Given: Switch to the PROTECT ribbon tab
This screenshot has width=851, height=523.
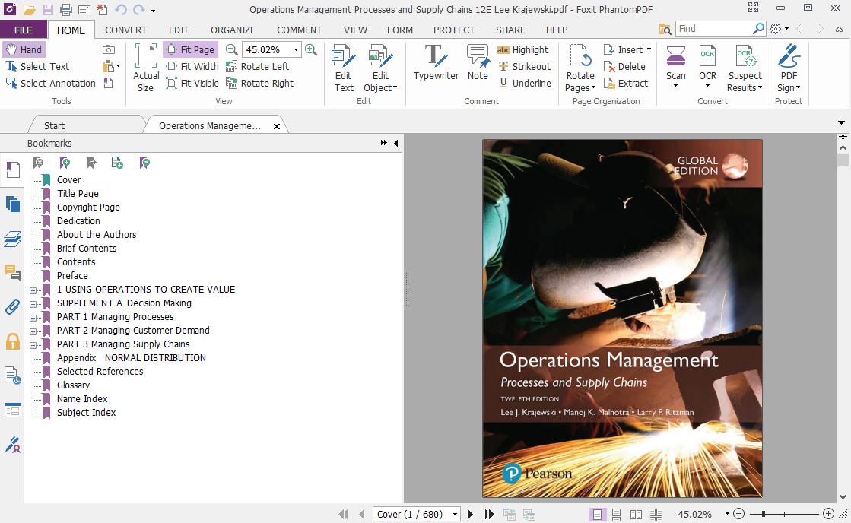Looking at the screenshot, I should pos(454,30).
